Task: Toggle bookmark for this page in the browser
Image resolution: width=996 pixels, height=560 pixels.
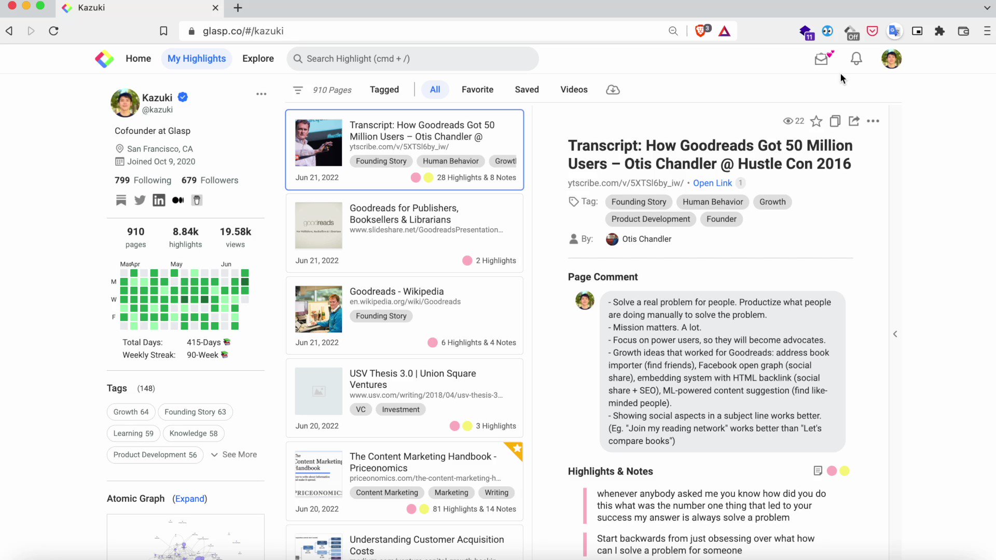Action: click(x=163, y=31)
